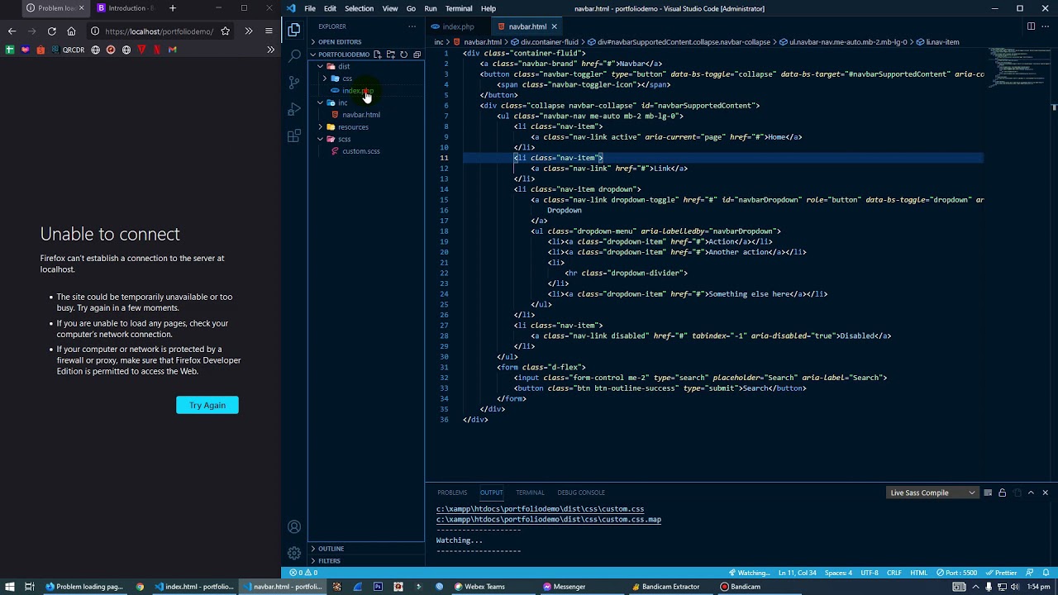The image size is (1058, 595).
Task: Click the New File icon beside PORTFOLIODEMO
Action: 377,55
